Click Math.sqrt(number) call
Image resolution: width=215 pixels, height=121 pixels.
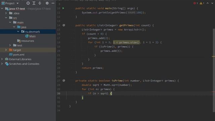(117, 85)
